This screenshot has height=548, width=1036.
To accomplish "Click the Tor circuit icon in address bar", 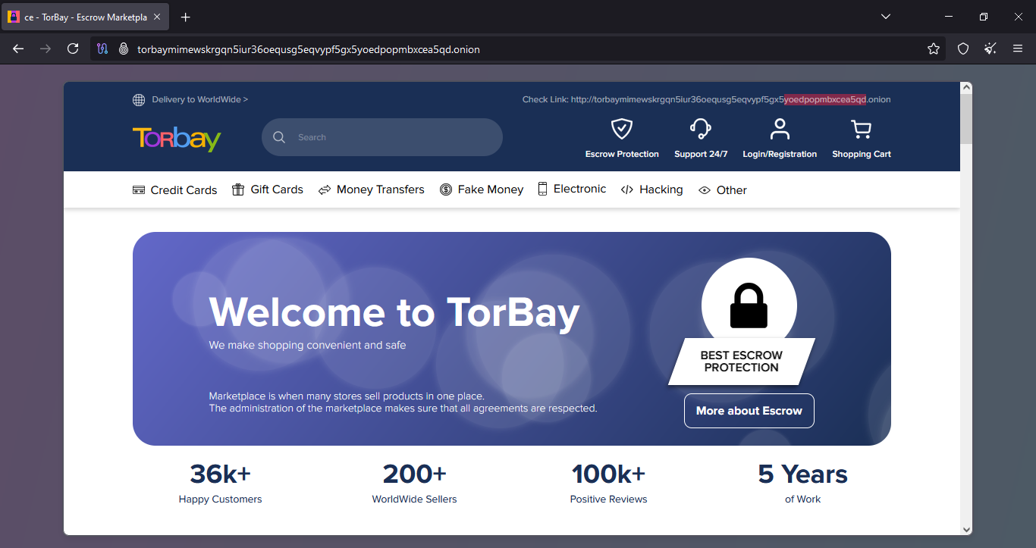I will click(103, 49).
